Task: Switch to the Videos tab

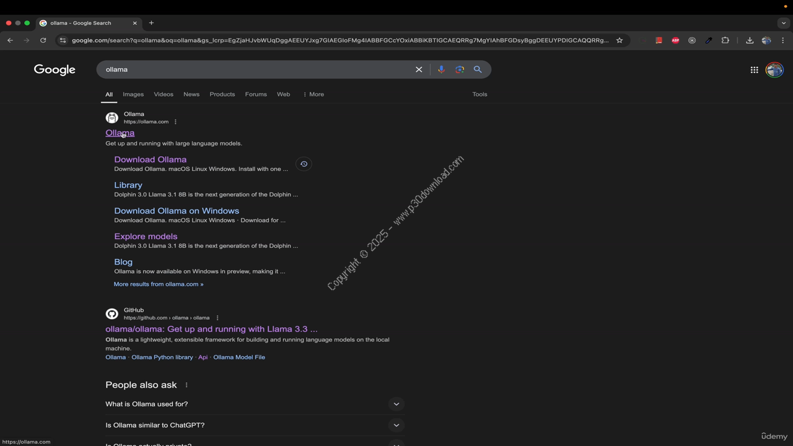Action: 164,94
